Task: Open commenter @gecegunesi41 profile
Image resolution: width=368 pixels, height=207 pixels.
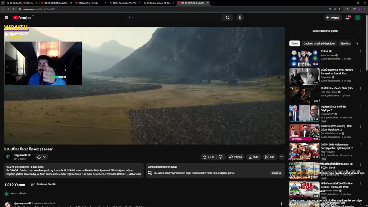Action: [x=23, y=203]
